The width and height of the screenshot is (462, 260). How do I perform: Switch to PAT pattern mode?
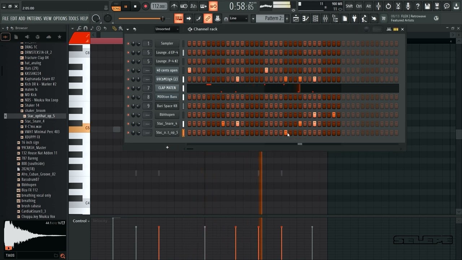(x=116, y=4)
